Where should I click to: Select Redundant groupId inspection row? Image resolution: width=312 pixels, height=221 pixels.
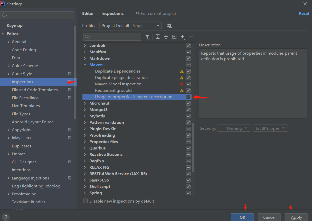137,91
